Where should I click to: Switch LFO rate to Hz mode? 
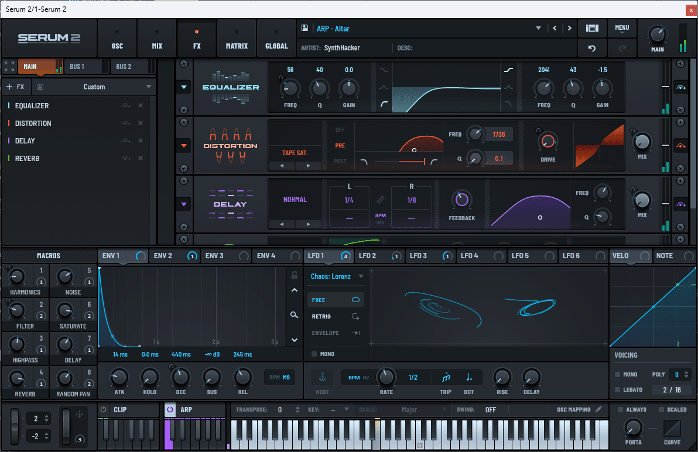click(365, 377)
